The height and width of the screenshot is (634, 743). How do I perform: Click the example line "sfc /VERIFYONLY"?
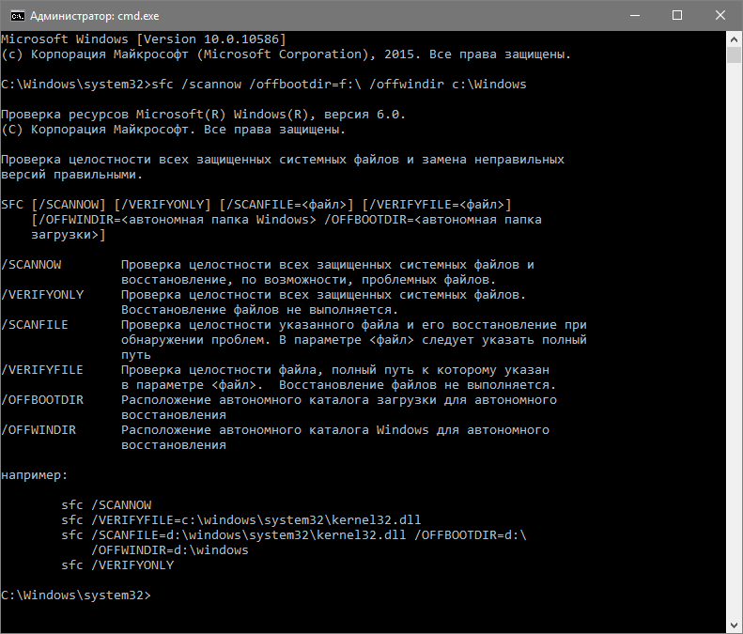(x=117, y=565)
